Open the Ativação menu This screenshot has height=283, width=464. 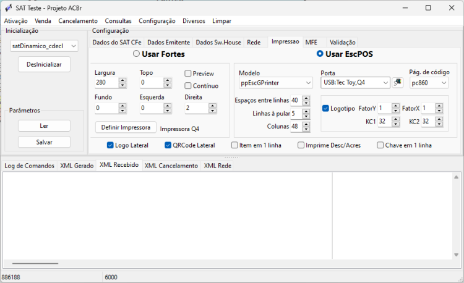click(15, 21)
